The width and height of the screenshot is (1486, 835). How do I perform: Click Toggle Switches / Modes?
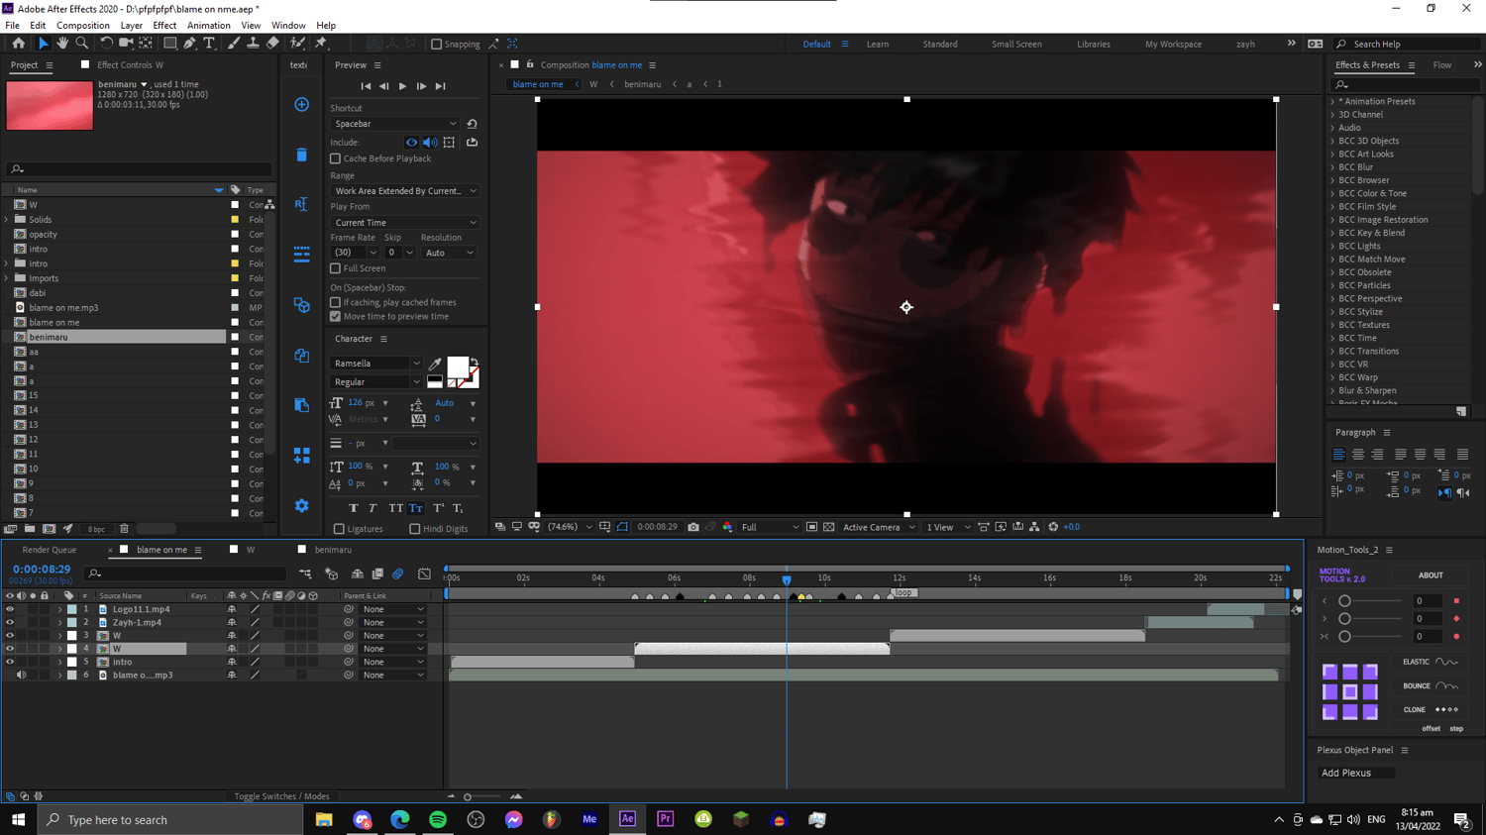coord(281,796)
